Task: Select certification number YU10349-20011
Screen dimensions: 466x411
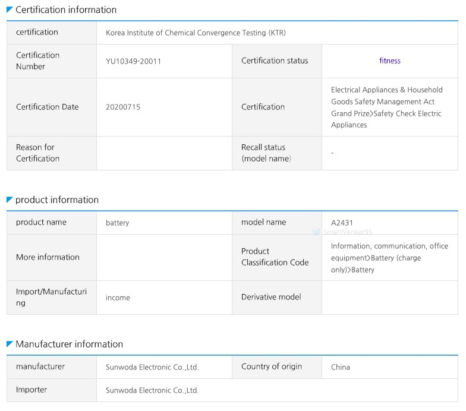Action: (133, 61)
